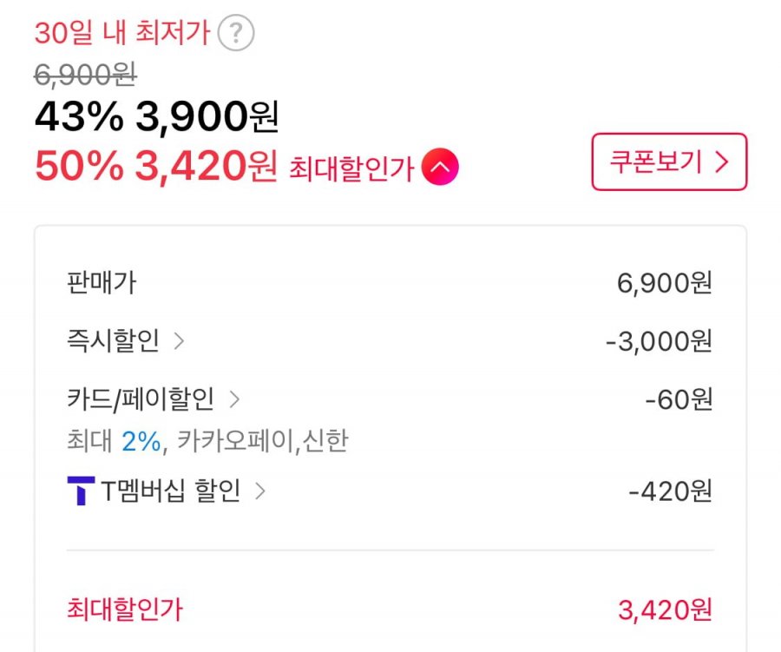Click the chevron next to 카드/페이할인
Viewport: 781px width, 652px height.
pyautogui.click(x=234, y=399)
